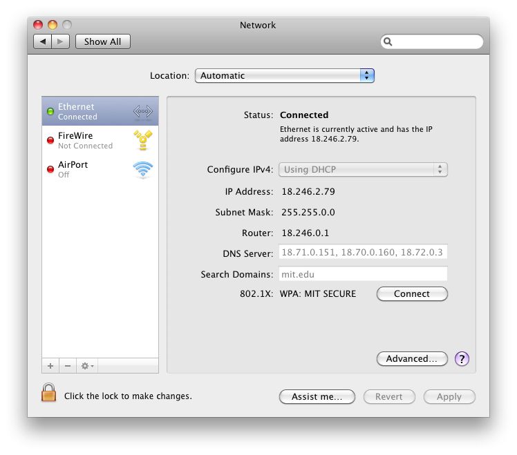Click the Router value 18.246.0.1
517x455 pixels.
[x=305, y=233]
